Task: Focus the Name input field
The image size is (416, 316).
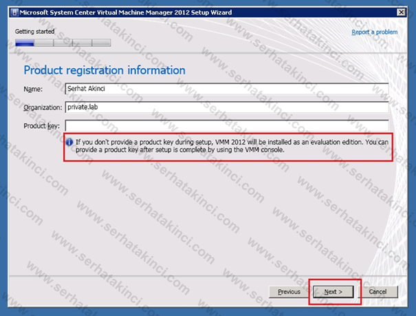Action: [x=227, y=89]
